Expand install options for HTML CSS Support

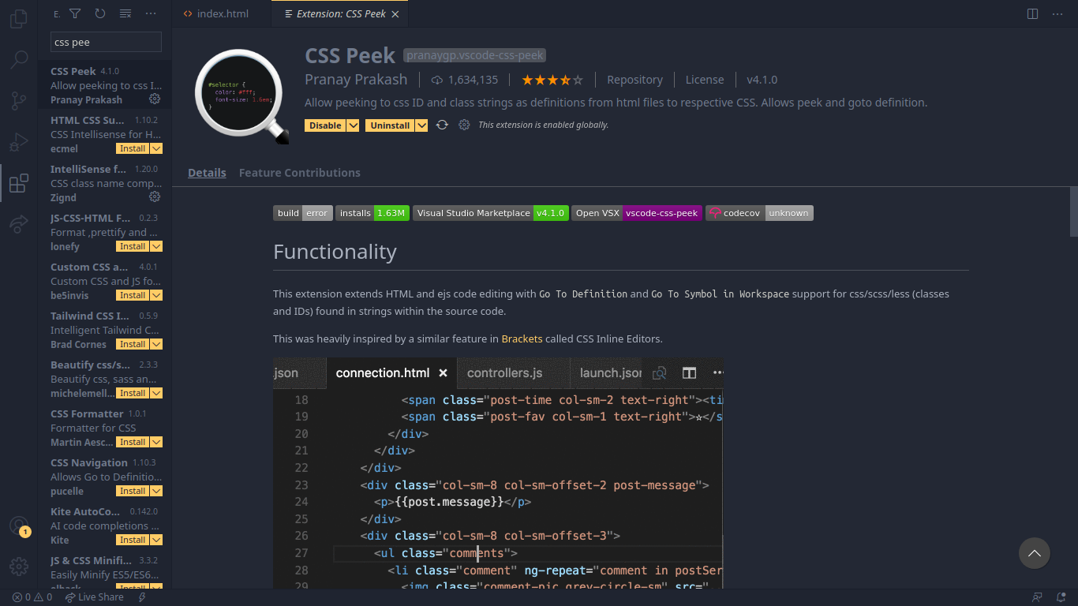point(156,148)
